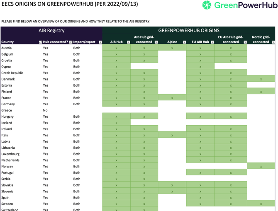Select Norway's Nordic grid-connected x cell

(261, 166)
